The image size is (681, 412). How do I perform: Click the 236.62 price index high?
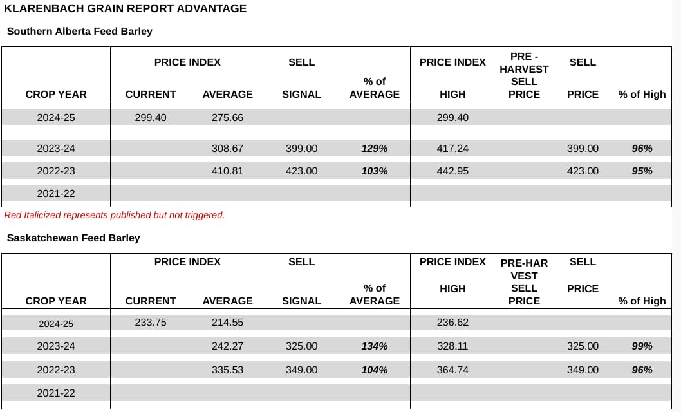coord(452,323)
